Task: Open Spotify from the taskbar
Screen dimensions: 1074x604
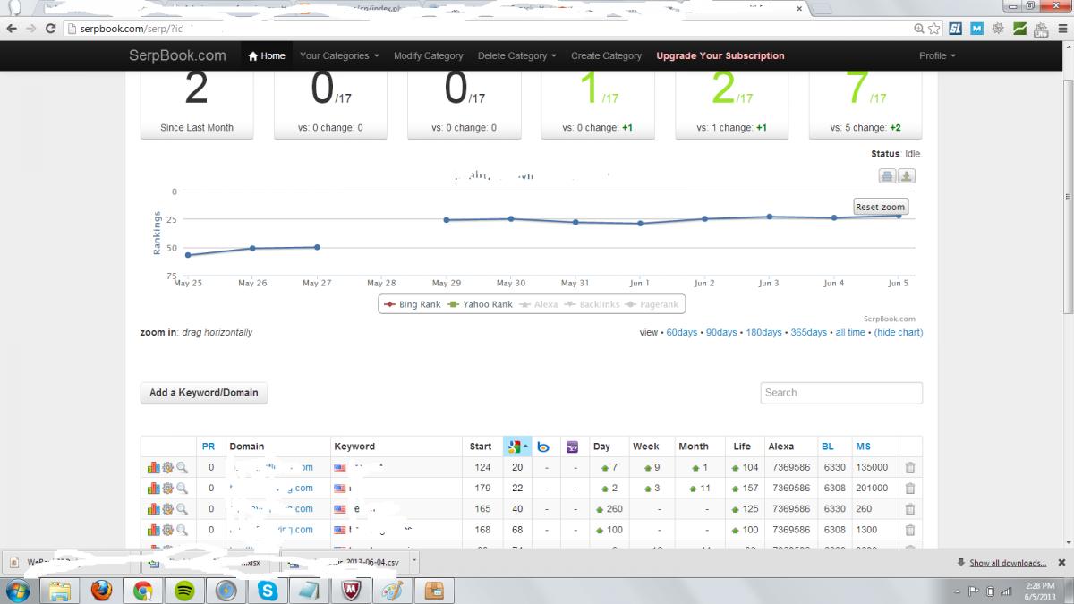Action: 184,591
